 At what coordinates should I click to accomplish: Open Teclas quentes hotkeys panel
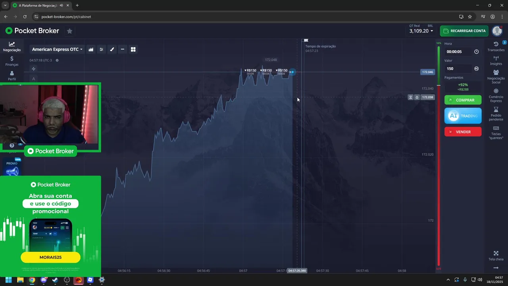tap(496, 133)
